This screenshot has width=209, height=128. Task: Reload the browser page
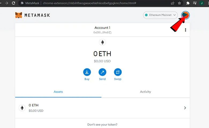pyautogui.click(x=13, y=3)
